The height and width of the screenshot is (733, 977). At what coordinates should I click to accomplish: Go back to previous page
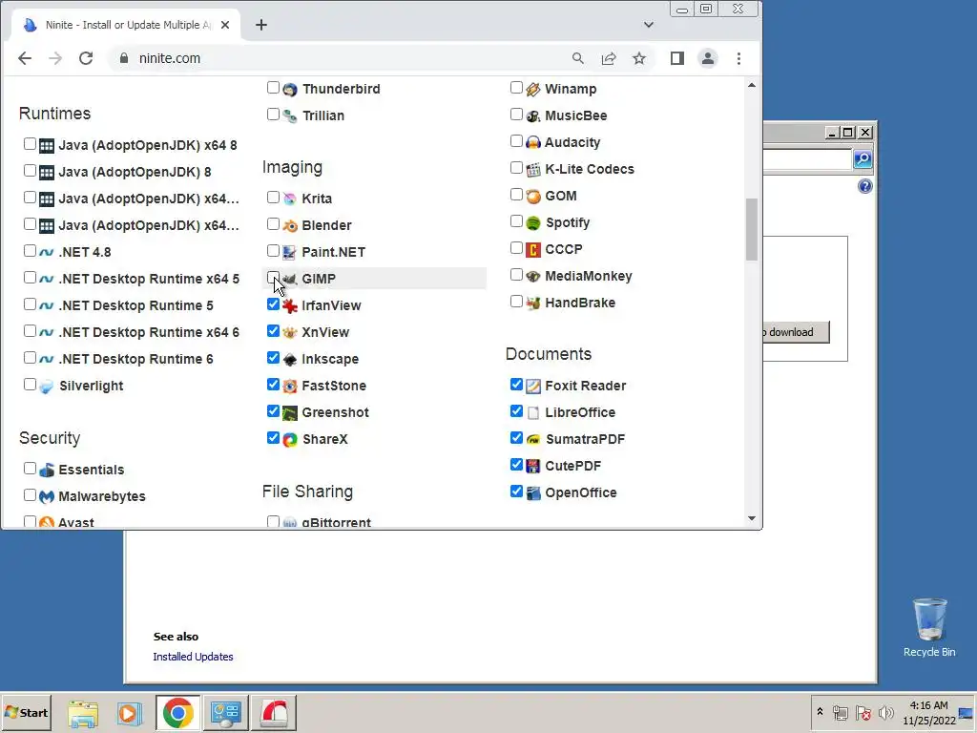(24, 58)
